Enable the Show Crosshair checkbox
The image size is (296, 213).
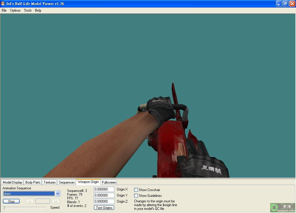pos(136,190)
